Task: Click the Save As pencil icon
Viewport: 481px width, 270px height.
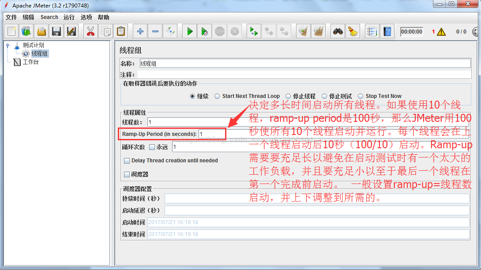Action: click(71, 31)
